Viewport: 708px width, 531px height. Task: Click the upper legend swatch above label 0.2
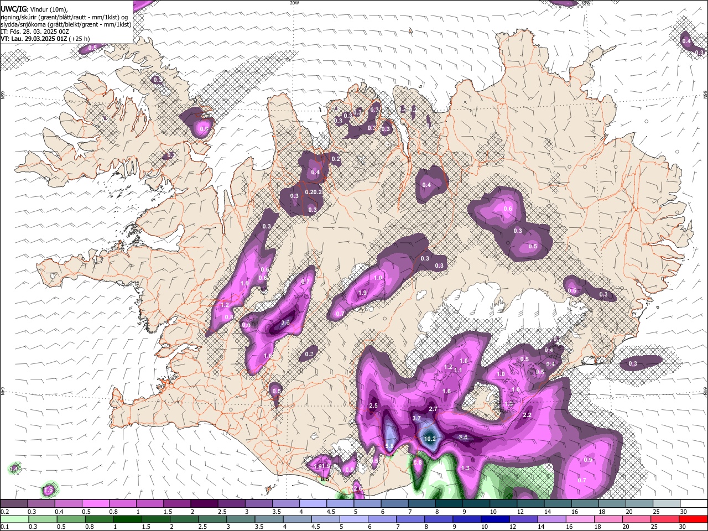point(14,504)
